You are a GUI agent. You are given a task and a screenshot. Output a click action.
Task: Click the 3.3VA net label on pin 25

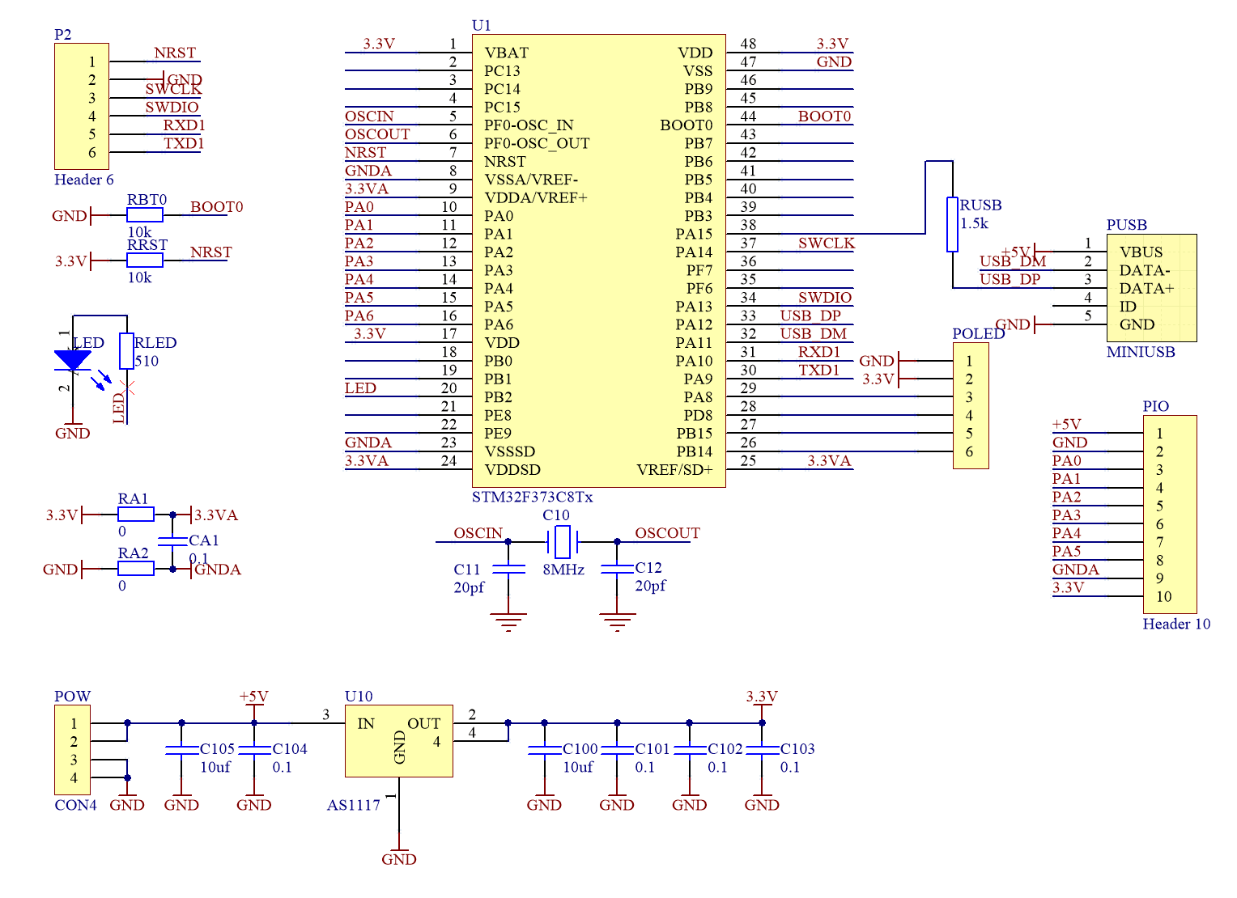click(830, 460)
